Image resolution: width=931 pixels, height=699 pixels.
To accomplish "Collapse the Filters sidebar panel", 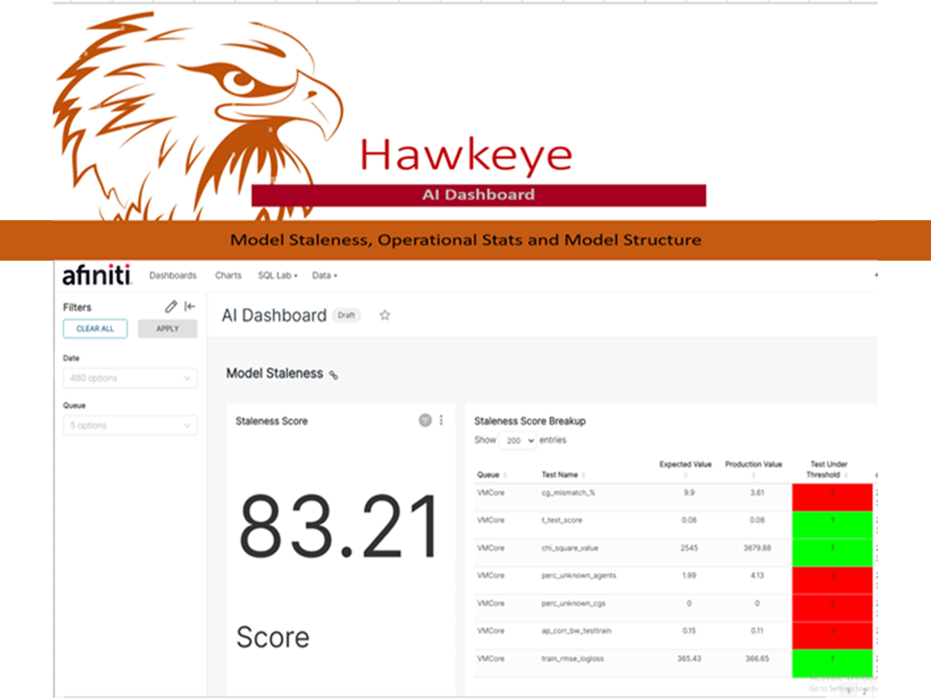I will (190, 306).
